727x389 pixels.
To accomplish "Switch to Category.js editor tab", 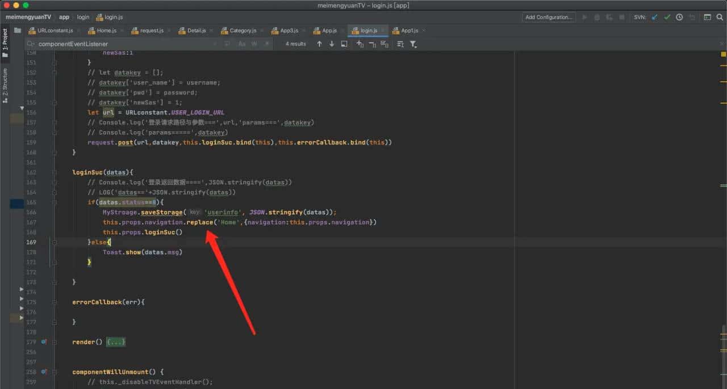I will (243, 31).
